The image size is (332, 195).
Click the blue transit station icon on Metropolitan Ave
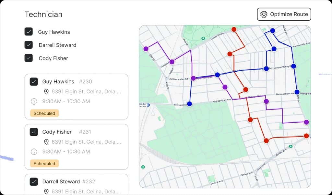(x=148, y=105)
